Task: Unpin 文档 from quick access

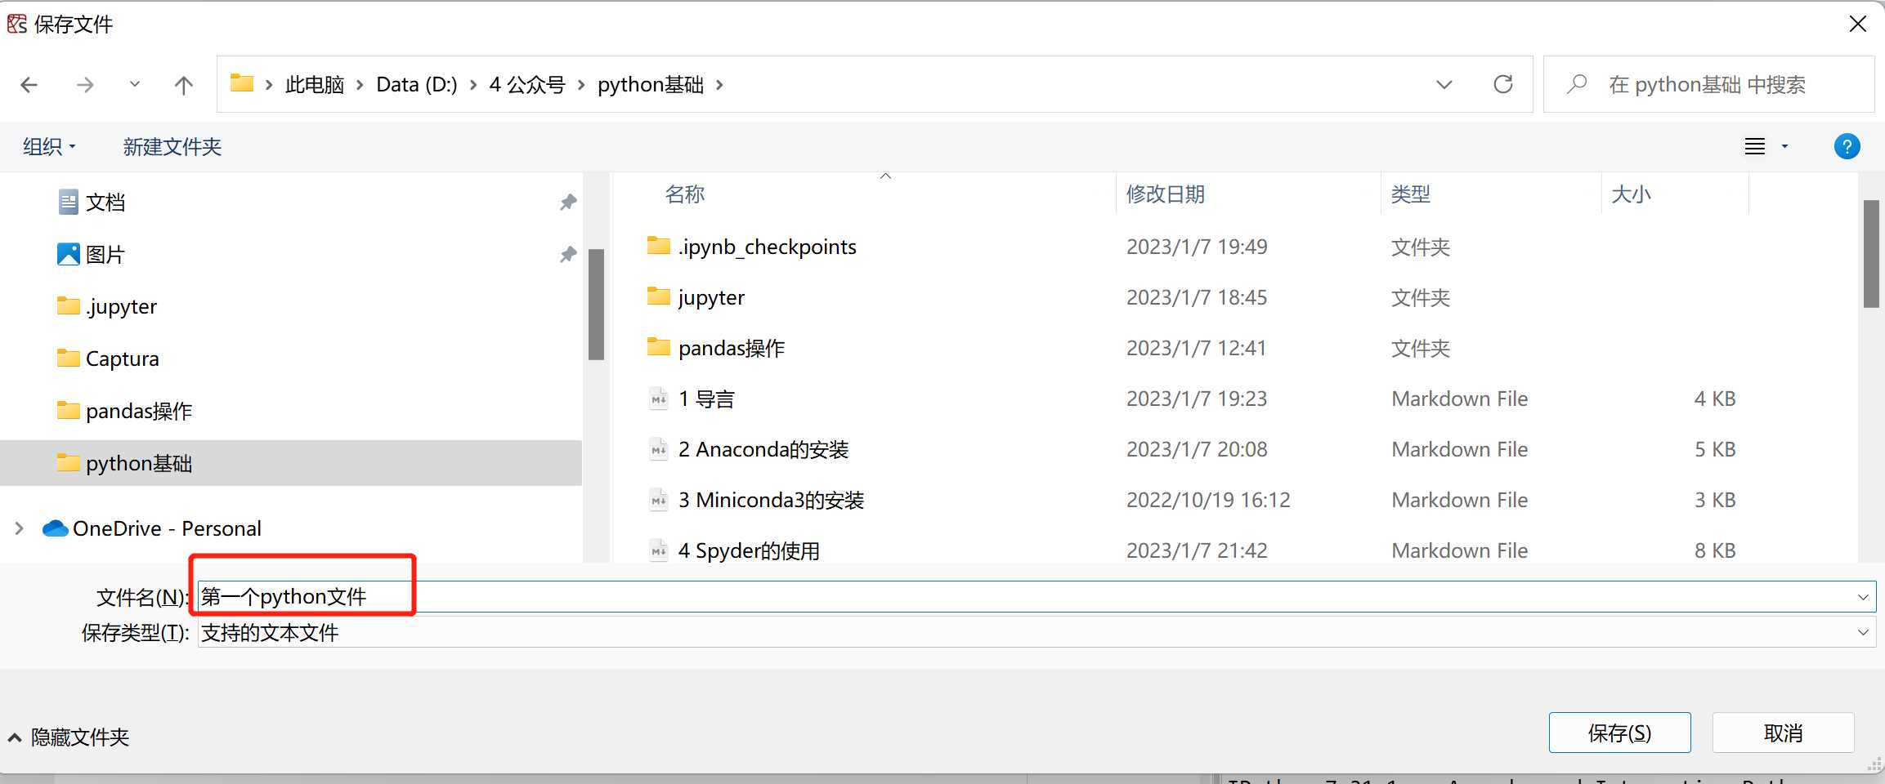Action: pos(568,202)
